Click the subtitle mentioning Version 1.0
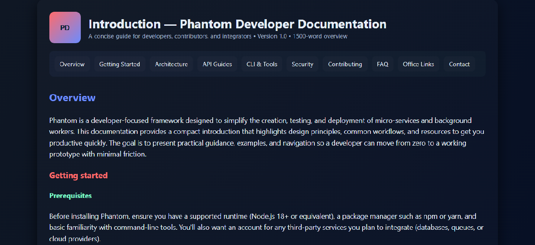This screenshot has width=535, height=245. (x=218, y=37)
